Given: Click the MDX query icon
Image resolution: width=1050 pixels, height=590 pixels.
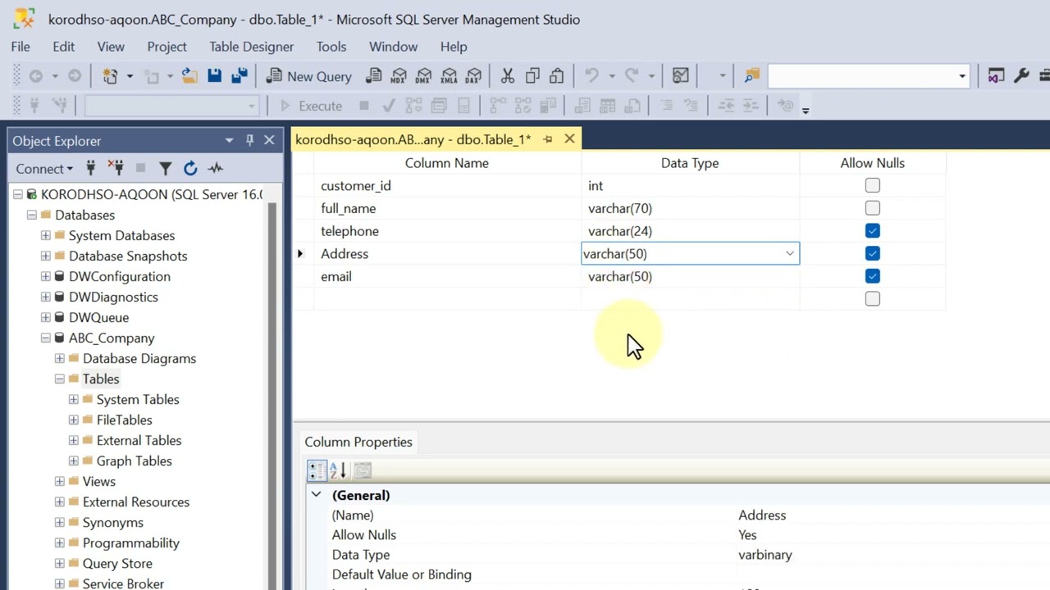Looking at the screenshot, I should 399,76.
